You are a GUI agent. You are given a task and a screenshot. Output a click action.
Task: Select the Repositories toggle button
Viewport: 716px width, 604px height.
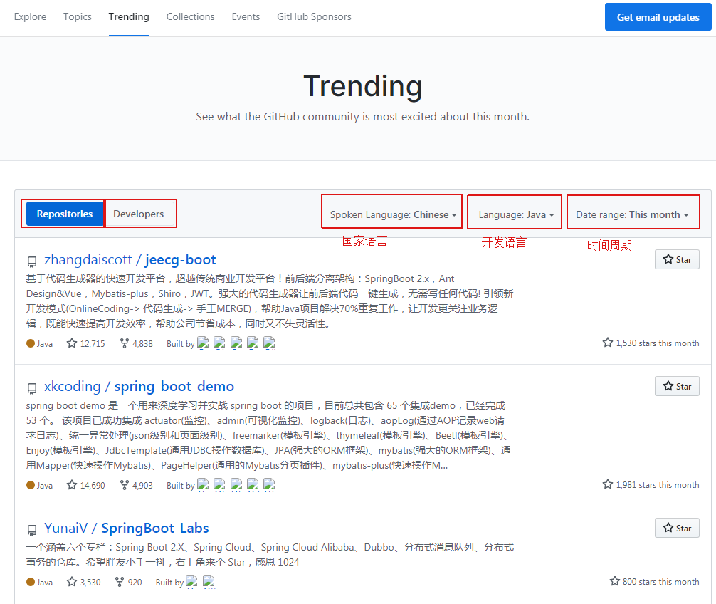pyautogui.click(x=65, y=214)
